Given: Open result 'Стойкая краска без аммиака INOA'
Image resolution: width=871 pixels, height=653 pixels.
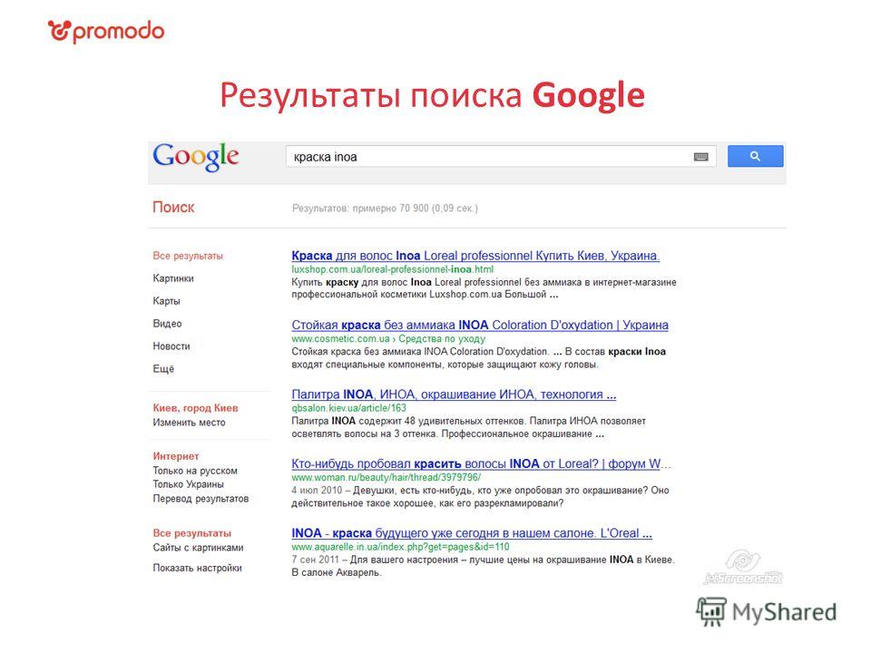Looking at the screenshot, I should (480, 325).
